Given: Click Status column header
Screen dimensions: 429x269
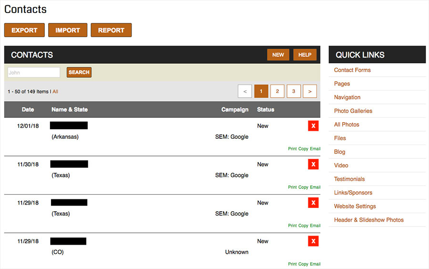Looking at the screenshot, I should pos(266,110).
